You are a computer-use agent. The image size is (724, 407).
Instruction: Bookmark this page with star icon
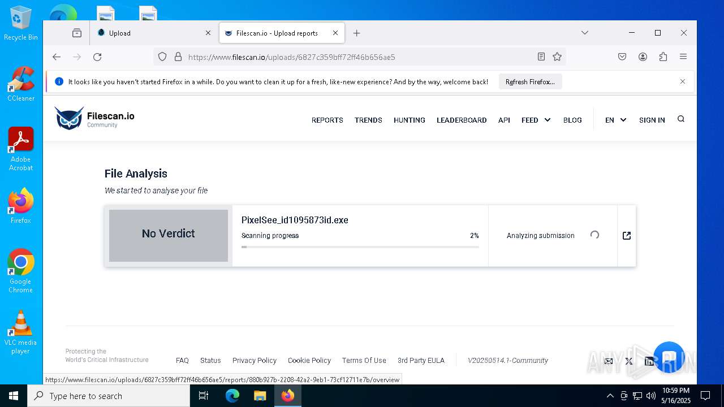pos(557,57)
